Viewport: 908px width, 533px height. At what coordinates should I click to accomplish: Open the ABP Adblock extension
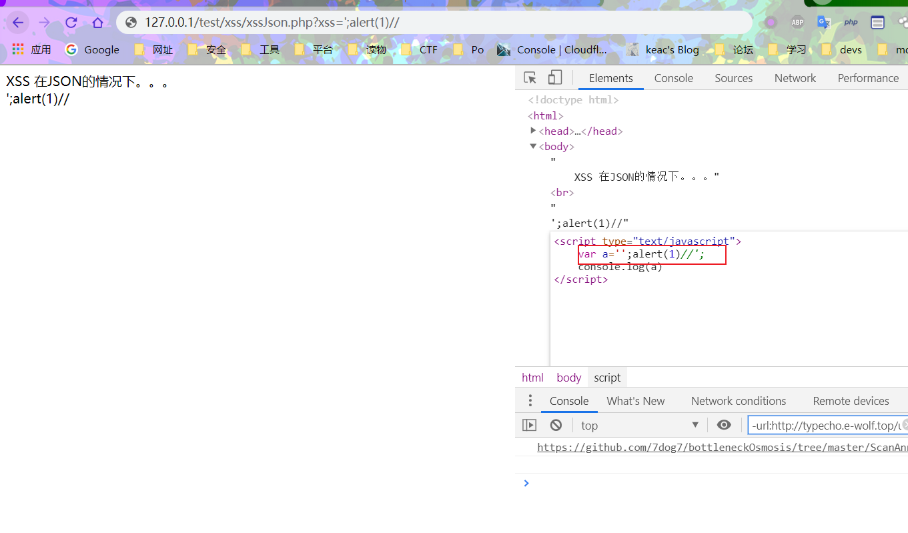797,22
